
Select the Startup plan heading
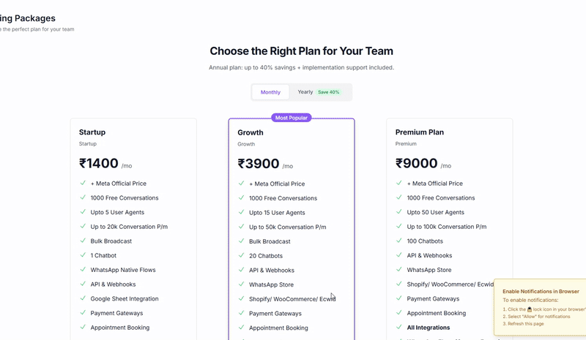(x=92, y=132)
